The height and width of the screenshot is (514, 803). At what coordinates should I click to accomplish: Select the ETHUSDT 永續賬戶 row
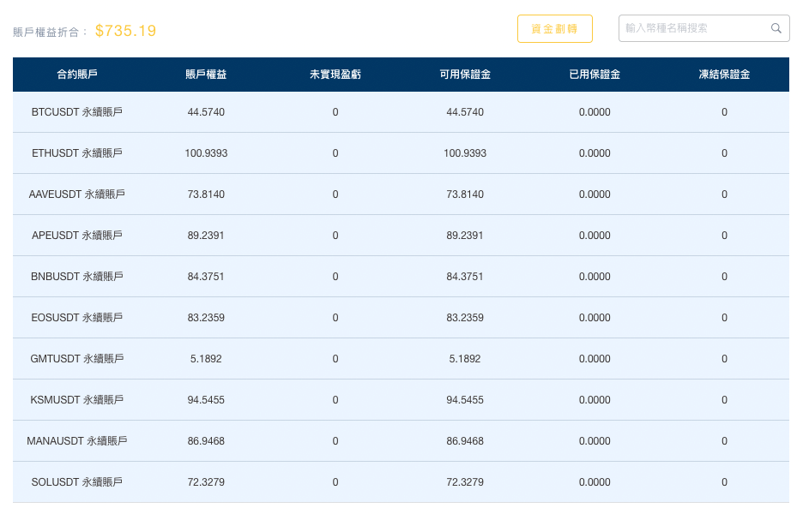point(77,153)
